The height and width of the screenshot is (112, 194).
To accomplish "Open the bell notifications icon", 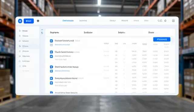I will [166, 21].
